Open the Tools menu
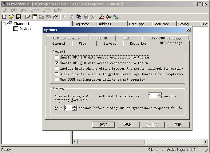The image size is (210, 153). tap(47, 10)
